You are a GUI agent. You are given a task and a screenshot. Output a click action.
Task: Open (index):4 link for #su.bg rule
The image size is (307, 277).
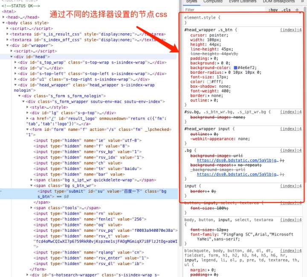point(291,112)
